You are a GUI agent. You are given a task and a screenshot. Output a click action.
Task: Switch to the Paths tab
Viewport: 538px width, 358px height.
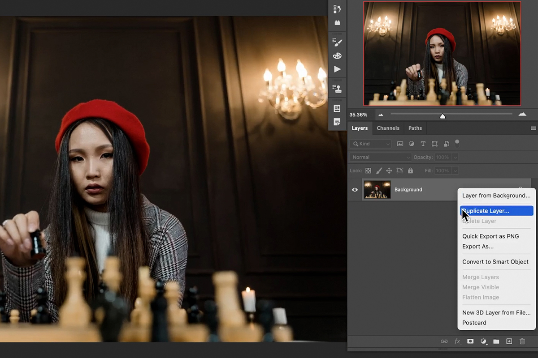coord(415,128)
